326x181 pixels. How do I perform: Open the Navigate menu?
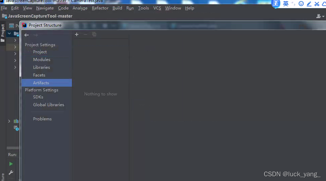[x=45, y=8]
